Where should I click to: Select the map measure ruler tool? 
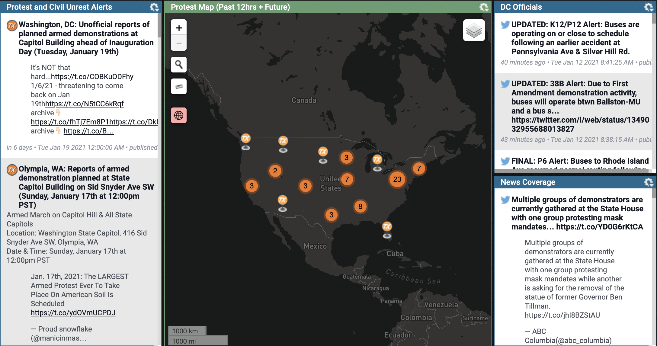coord(179,86)
